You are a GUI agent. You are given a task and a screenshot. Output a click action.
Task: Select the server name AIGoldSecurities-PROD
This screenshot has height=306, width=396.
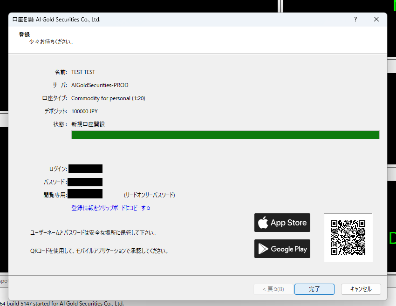(100, 85)
